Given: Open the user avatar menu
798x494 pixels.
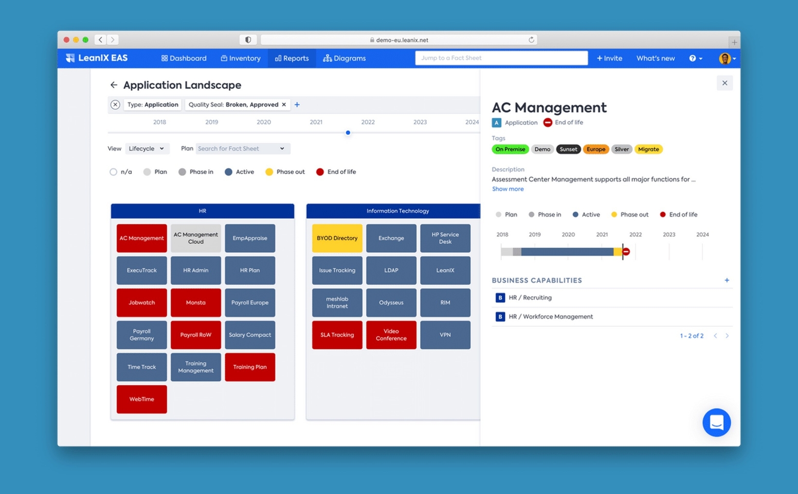Looking at the screenshot, I should pos(727,58).
